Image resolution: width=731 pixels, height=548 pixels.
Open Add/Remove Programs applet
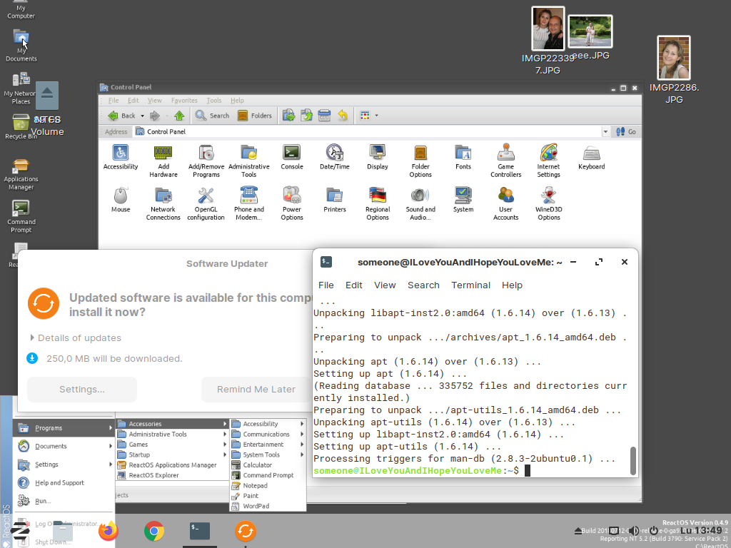(x=206, y=161)
